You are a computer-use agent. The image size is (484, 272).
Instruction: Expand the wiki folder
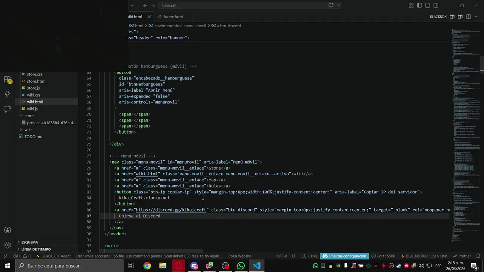28,130
